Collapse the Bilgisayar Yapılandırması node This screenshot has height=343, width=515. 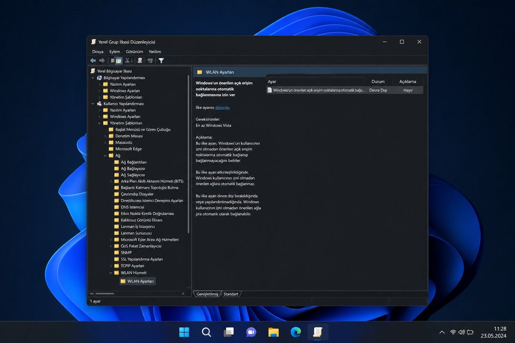tap(93, 78)
